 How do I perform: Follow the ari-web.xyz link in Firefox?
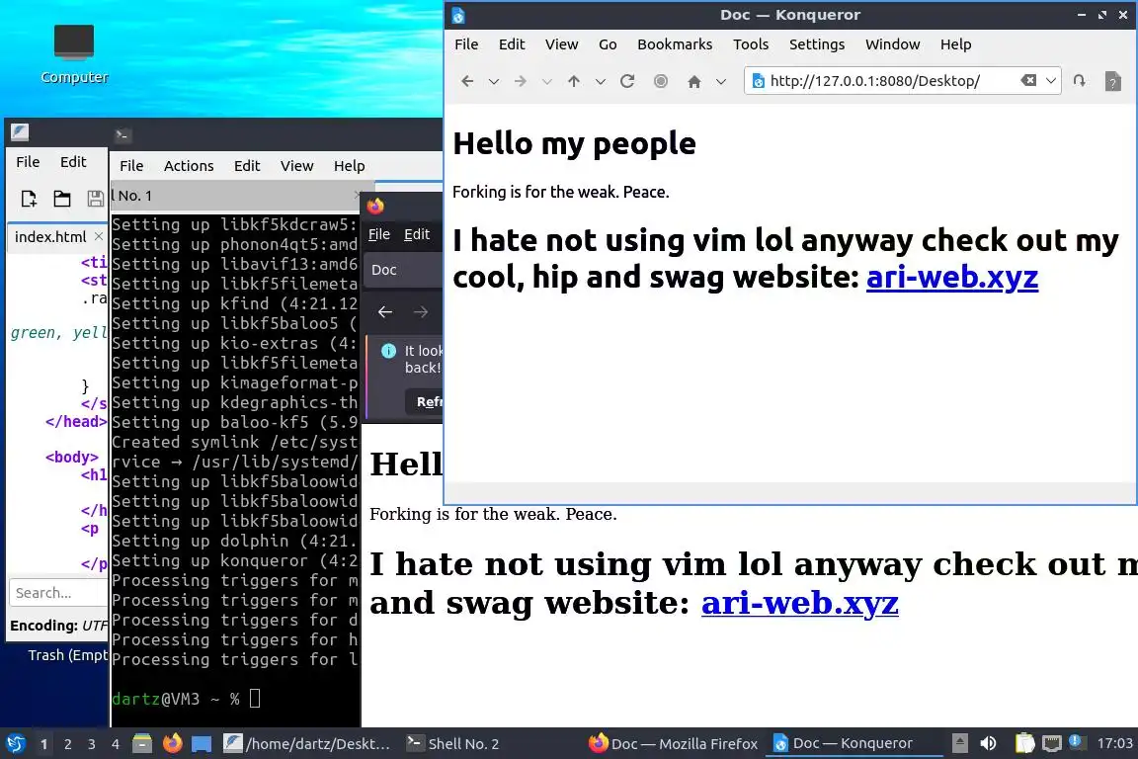(800, 603)
